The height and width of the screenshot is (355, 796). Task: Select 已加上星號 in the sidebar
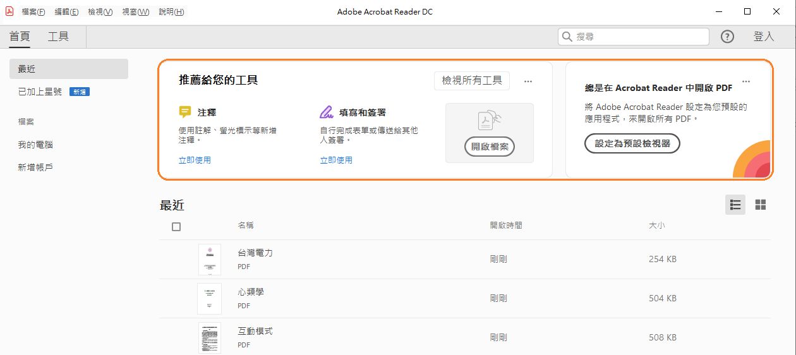pos(40,92)
